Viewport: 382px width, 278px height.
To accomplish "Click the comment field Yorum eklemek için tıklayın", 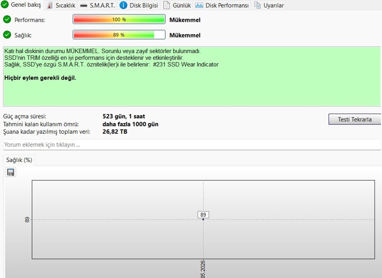I will pyautogui.click(x=192, y=145).
